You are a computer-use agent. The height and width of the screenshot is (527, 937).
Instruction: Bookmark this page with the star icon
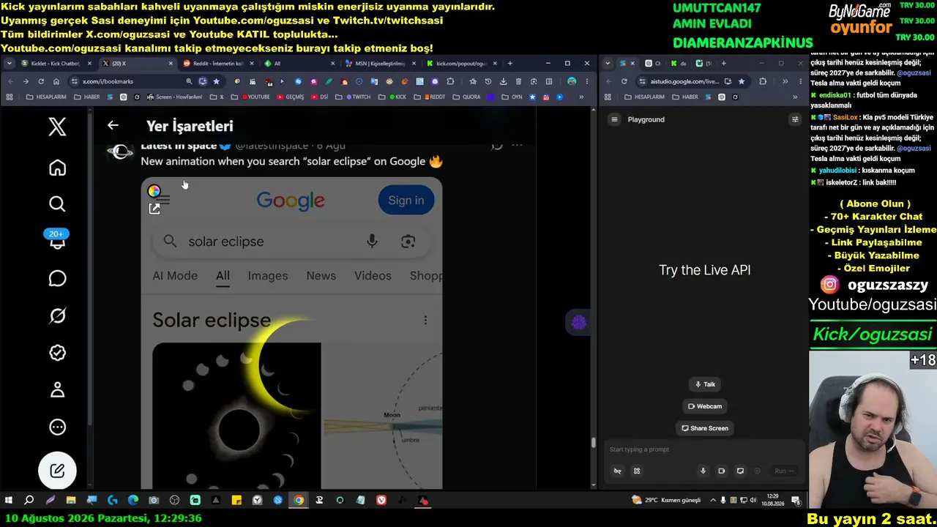point(216,81)
